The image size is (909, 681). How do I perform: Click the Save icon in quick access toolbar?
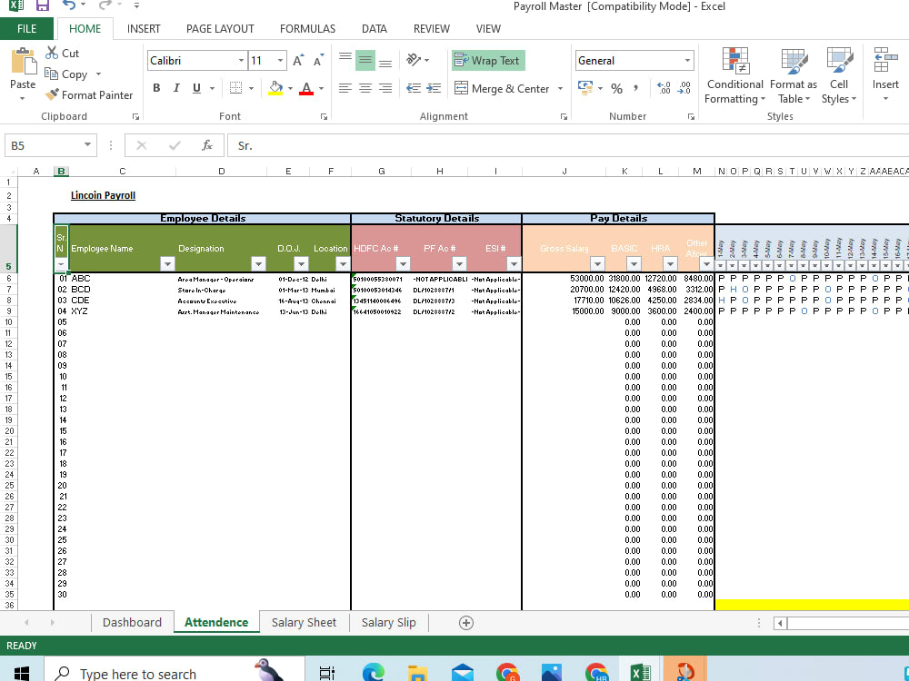coord(43,5)
